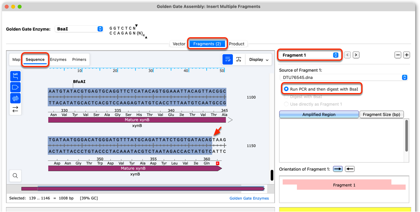Toggle the show features arrow icon
Viewport: 420px width, 212px height.
point(15,87)
